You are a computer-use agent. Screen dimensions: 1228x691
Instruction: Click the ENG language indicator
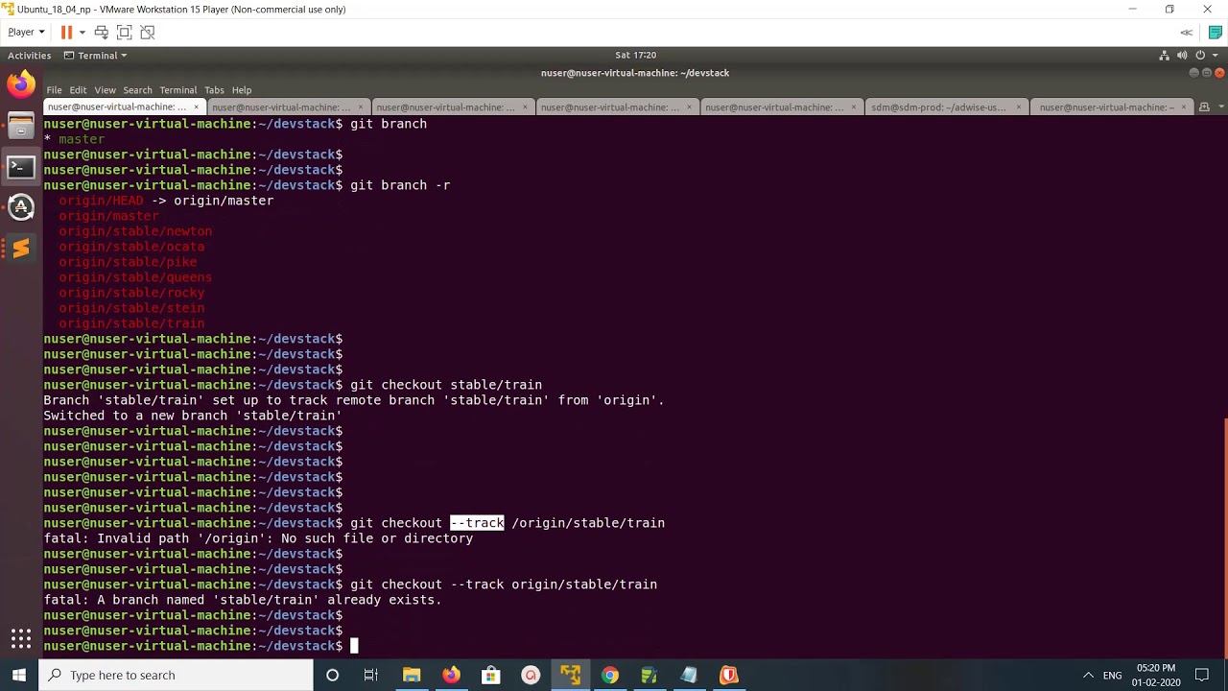pyautogui.click(x=1112, y=675)
